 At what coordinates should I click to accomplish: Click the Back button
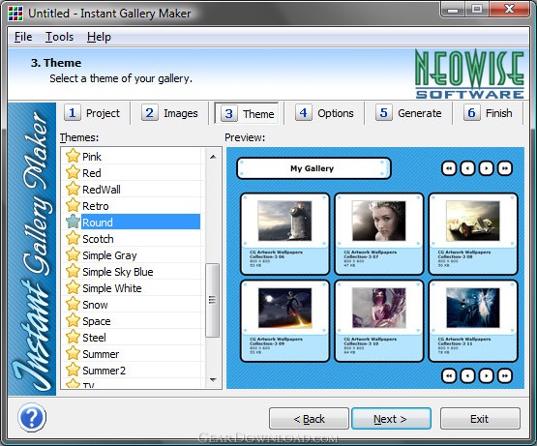[309, 419]
